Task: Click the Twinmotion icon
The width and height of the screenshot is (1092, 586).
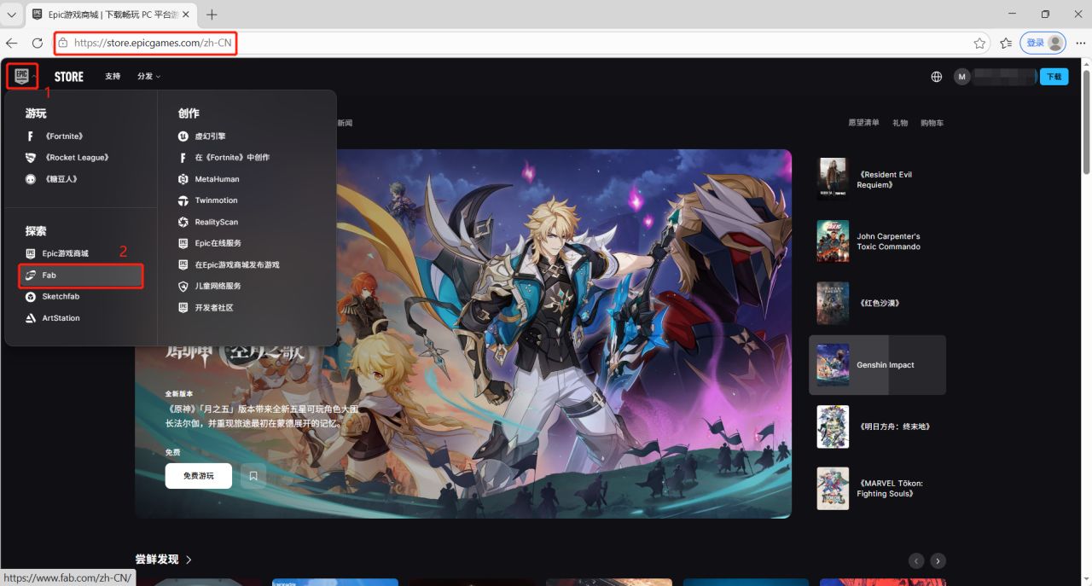Action: click(x=183, y=200)
